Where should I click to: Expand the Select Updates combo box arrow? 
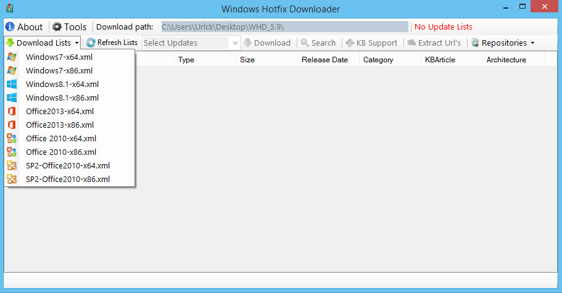[x=235, y=43]
